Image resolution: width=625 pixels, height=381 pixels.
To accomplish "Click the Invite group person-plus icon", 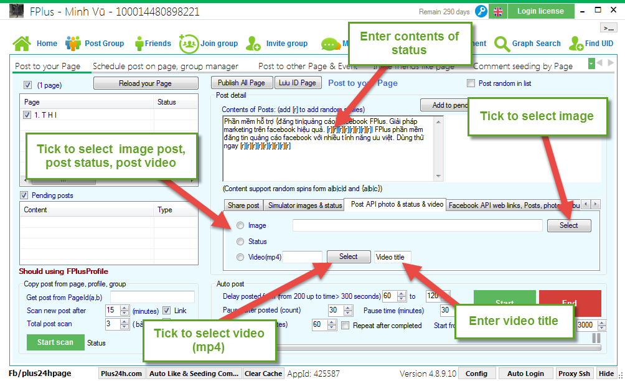I will [x=253, y=44].
